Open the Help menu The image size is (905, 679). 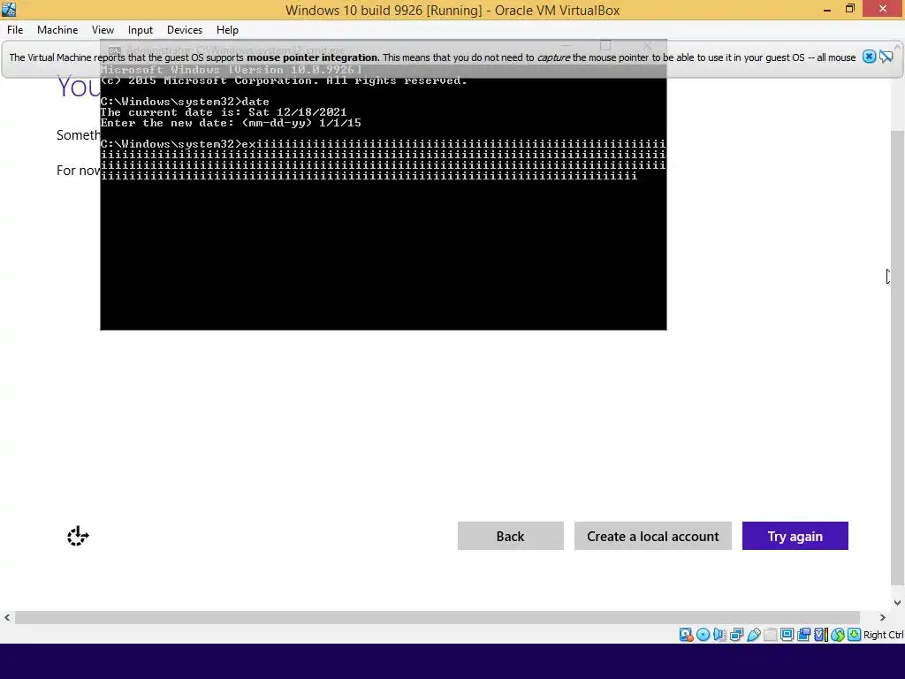point(227,30)
